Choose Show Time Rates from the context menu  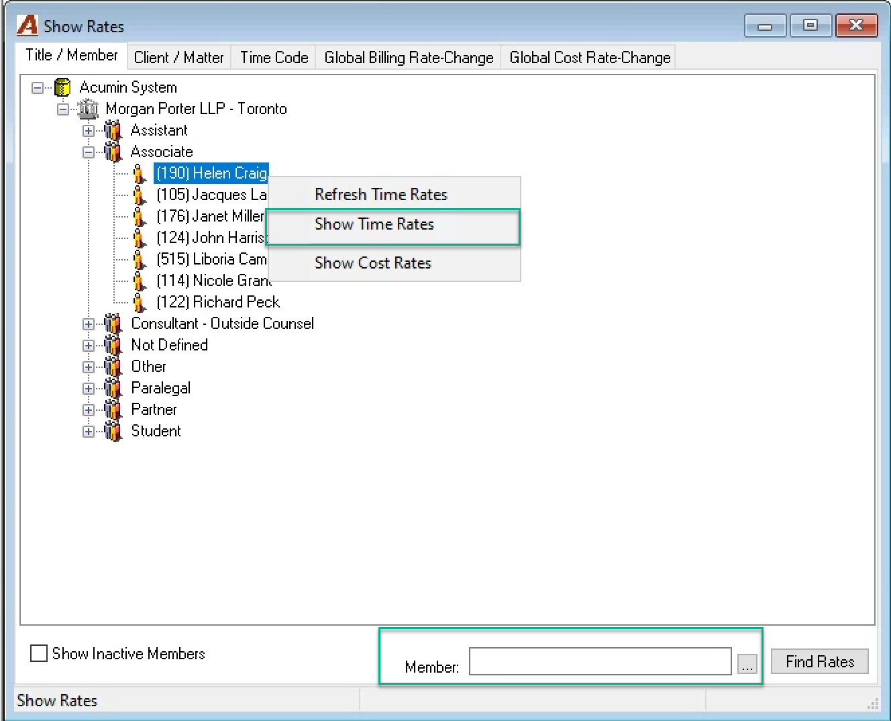[x=394, y=225]
